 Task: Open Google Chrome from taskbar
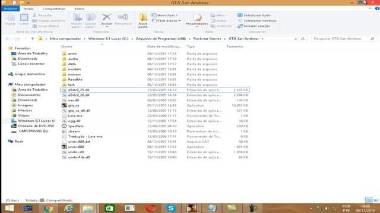[x=48, y=208]
